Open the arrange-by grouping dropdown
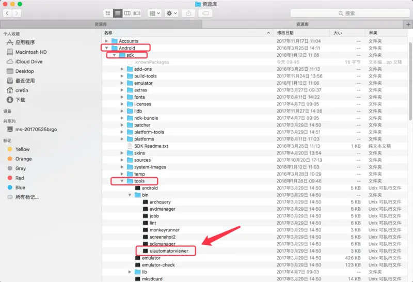Viewport: 413px width, 282px height. [x=154, y=13]
